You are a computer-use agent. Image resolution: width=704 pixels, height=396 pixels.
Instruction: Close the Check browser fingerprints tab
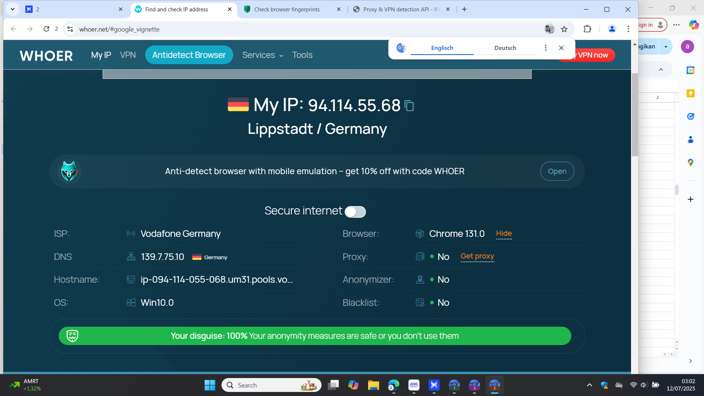click(339, 9)
